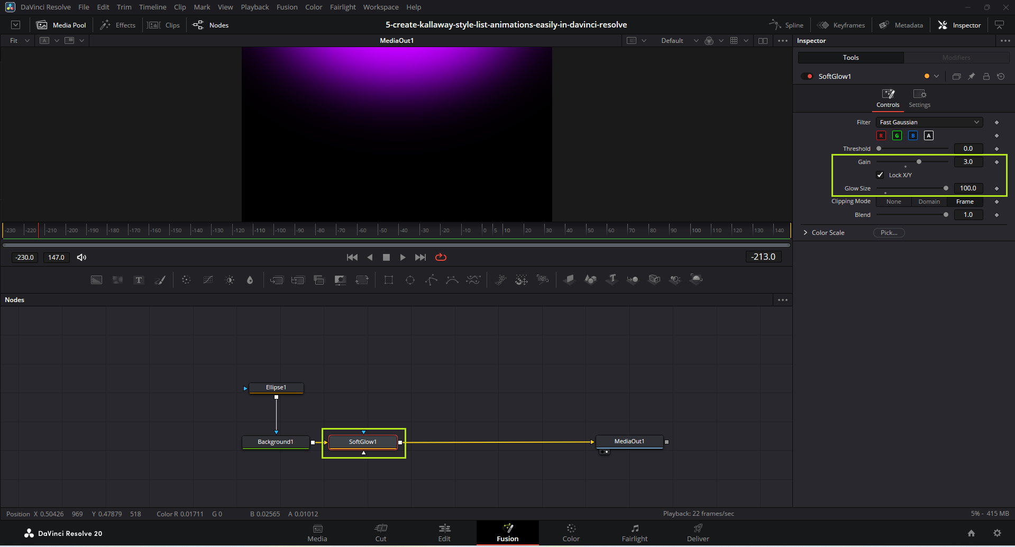Expand the Color Scale section
The image size is (1015, 547).
806,233
